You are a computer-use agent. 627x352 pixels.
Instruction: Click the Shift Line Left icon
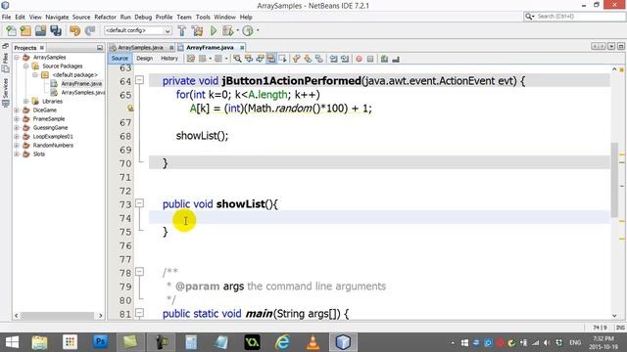coord(333,59)
